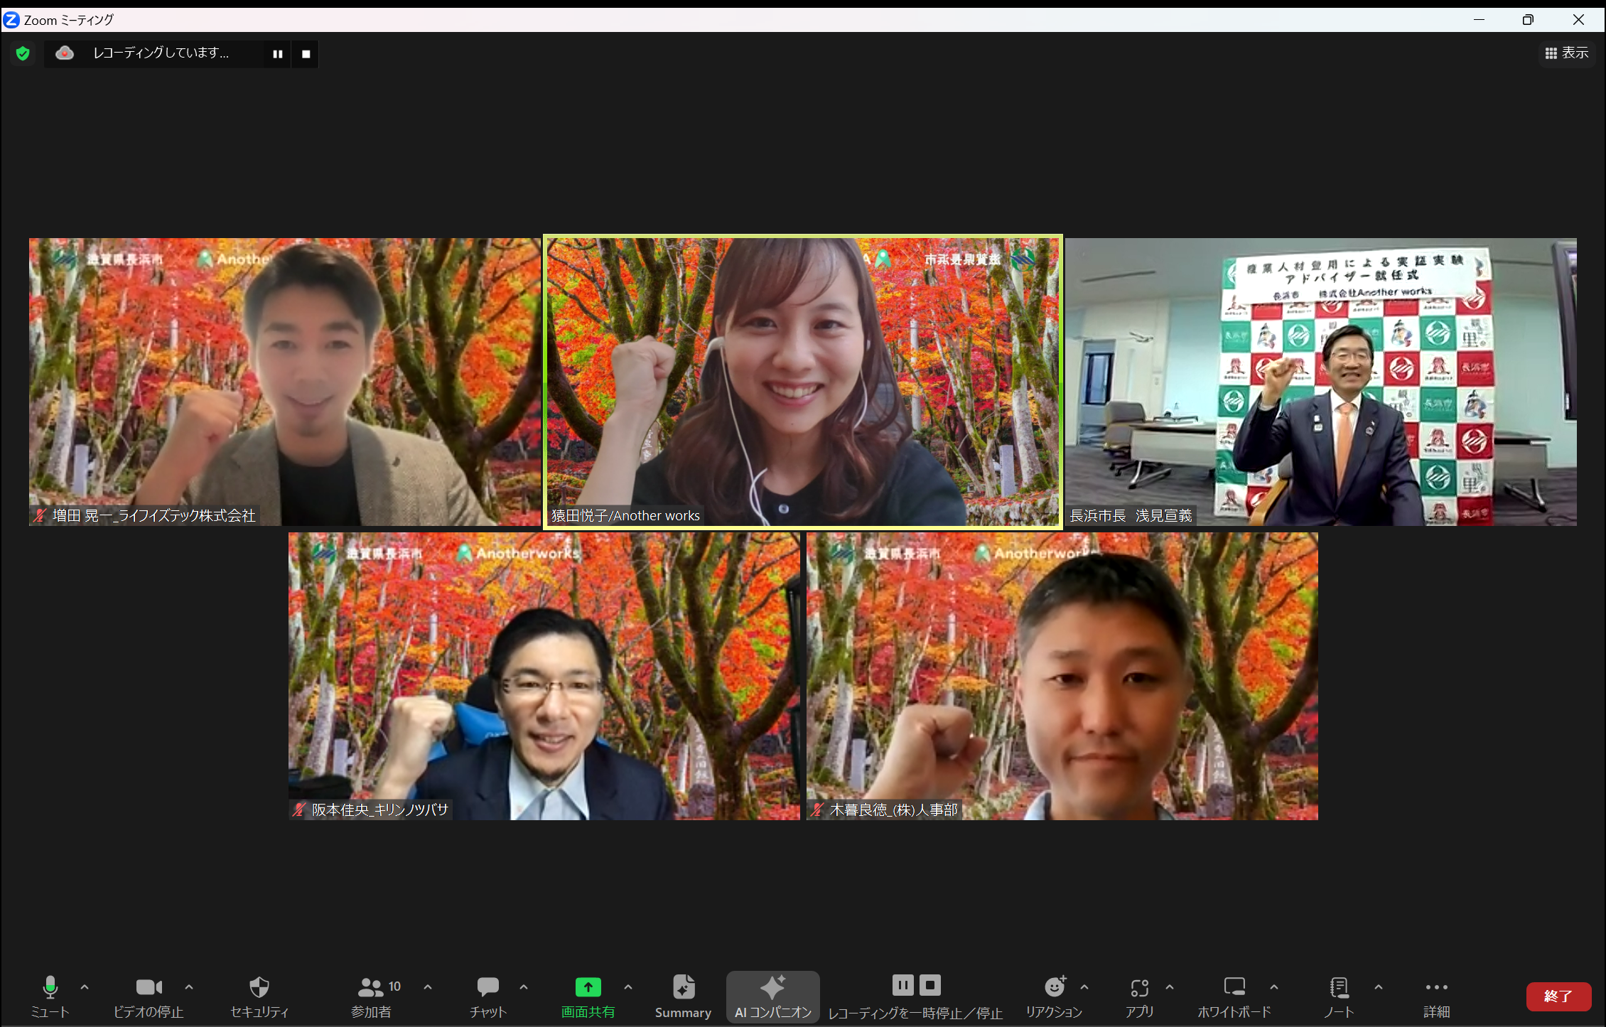1606x1027 pixels.
Task: Mute the microphone with ミュート
Action: (x=50, y=996)
